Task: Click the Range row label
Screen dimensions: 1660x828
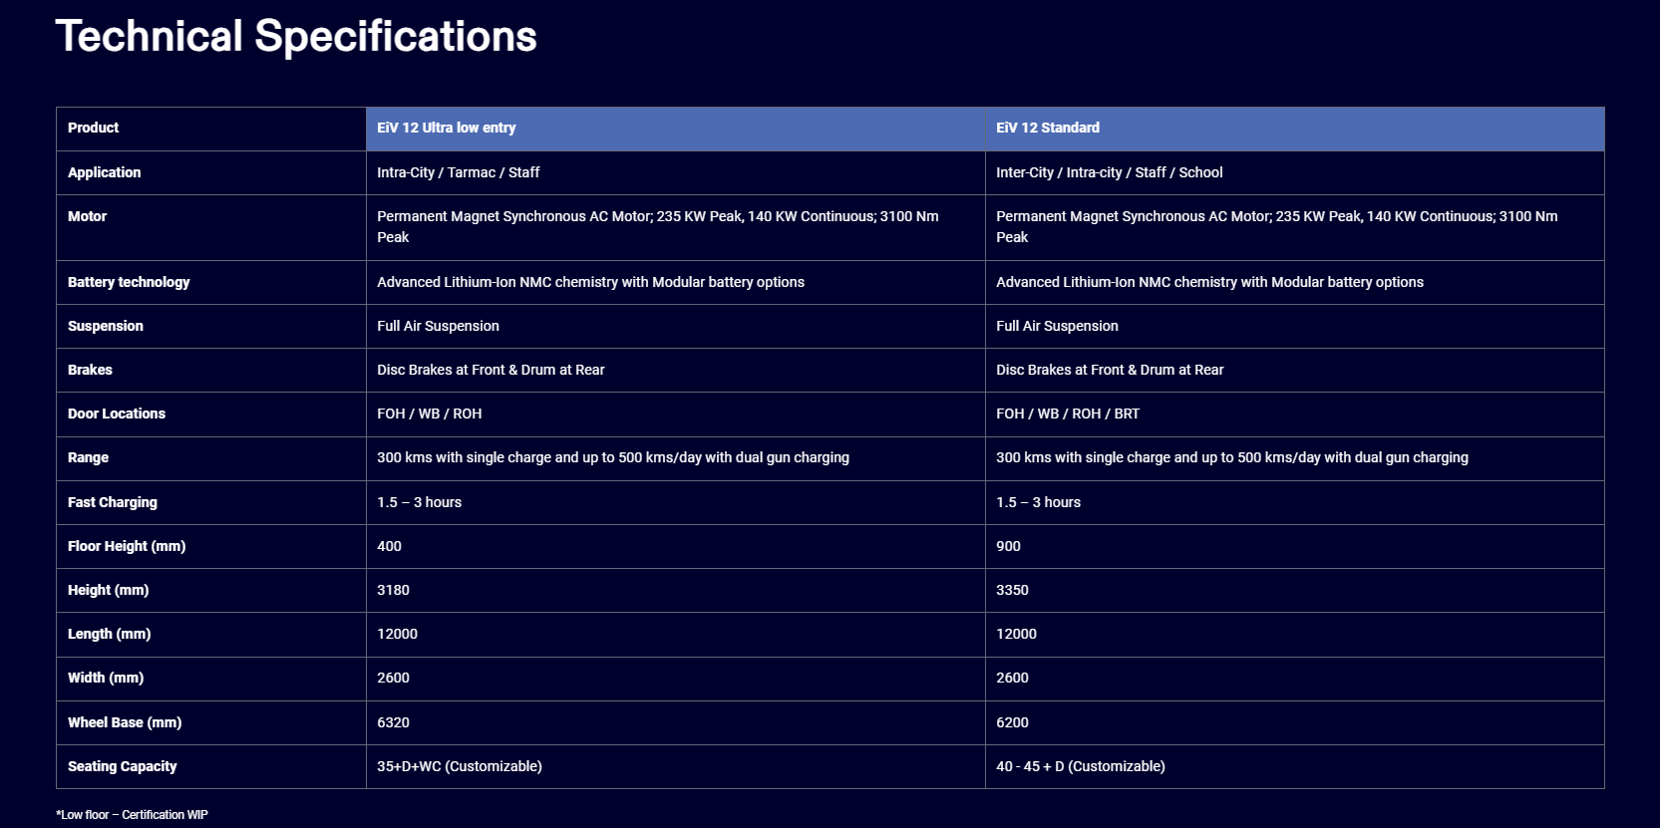Action: [88, 457]
